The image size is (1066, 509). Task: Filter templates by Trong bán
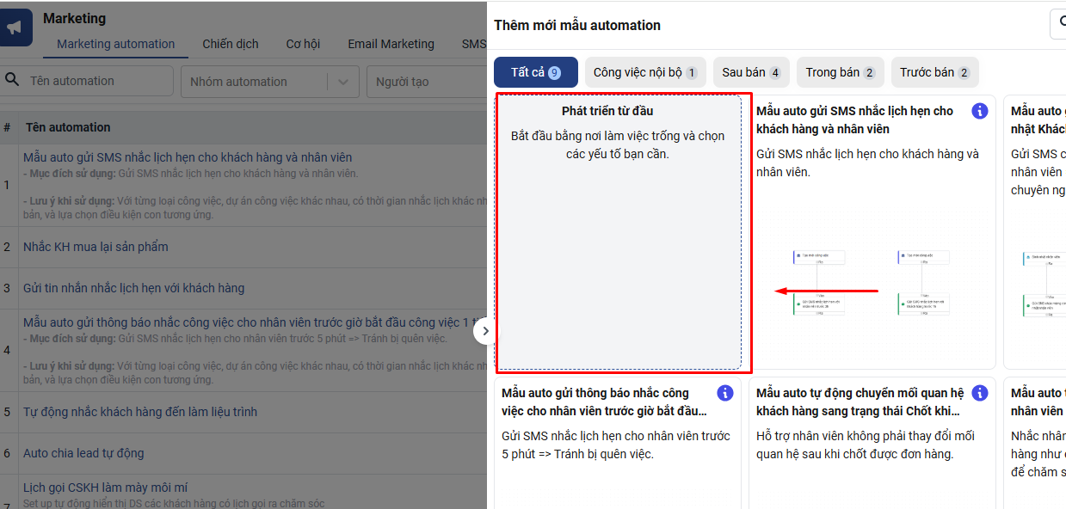point(840,72)
